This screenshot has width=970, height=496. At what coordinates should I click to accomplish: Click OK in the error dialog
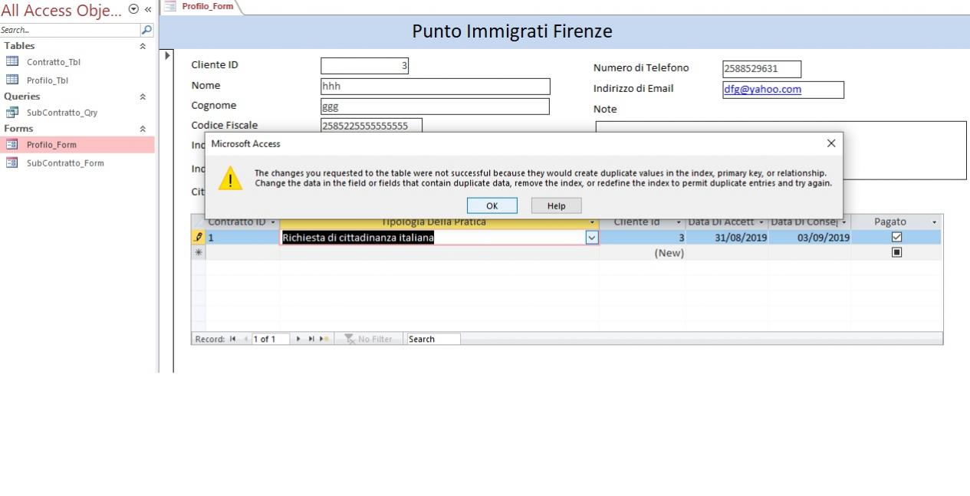492,205
